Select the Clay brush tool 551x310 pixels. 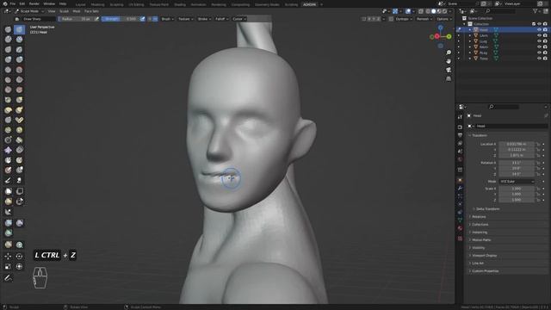coord(8,40)
